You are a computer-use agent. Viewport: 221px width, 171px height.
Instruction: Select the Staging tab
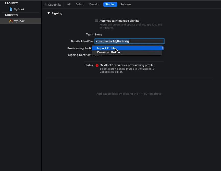110,4
